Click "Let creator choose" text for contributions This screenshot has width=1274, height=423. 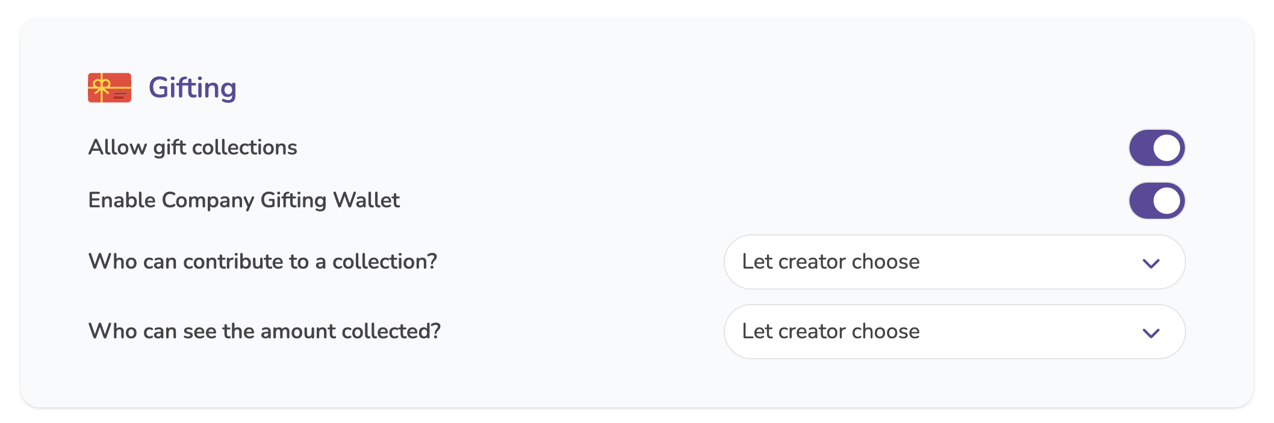[x=830, y=262]
